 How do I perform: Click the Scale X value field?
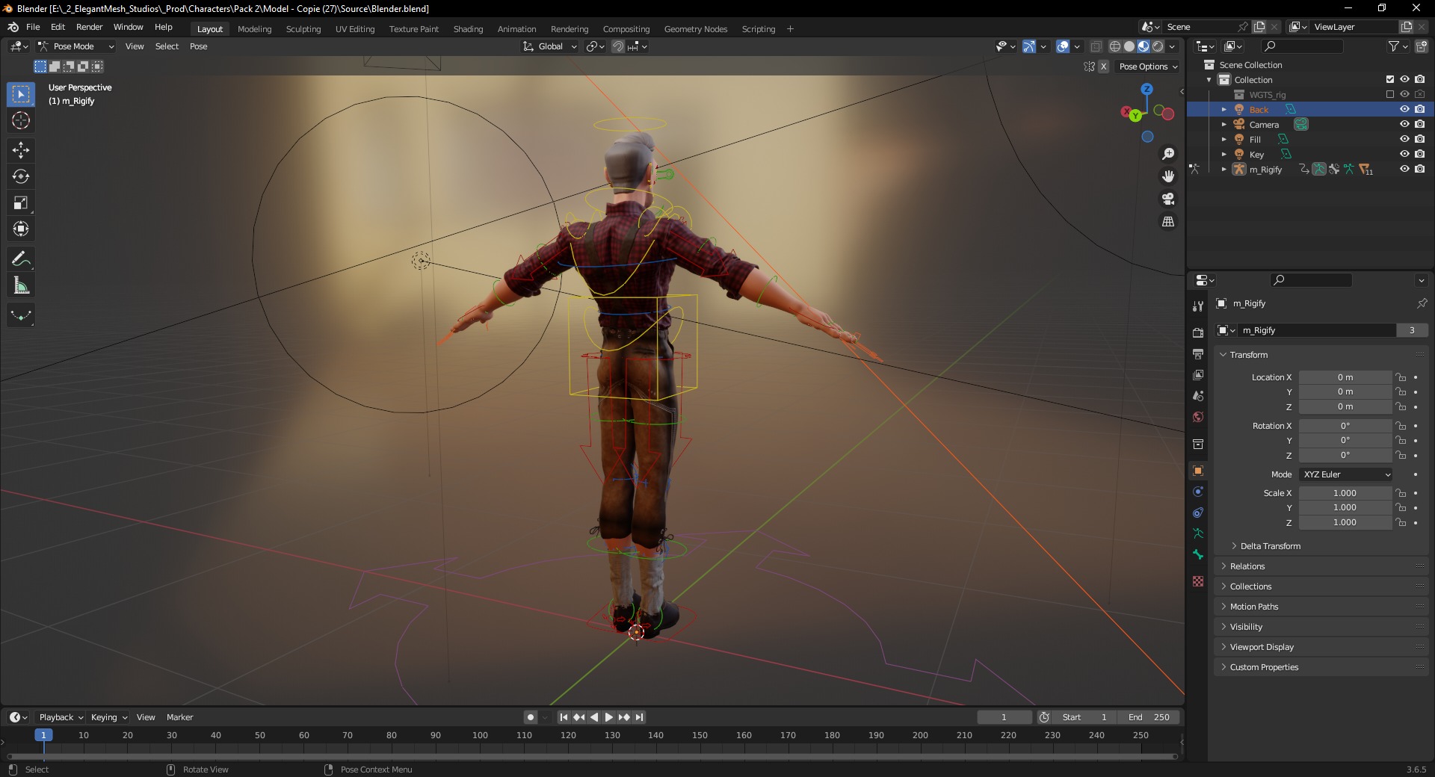pyautogui.click(x=1345, y=493)
